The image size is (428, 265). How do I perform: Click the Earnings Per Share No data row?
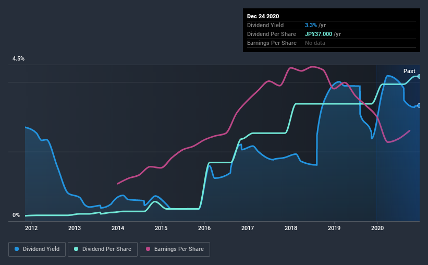[332, 43]
